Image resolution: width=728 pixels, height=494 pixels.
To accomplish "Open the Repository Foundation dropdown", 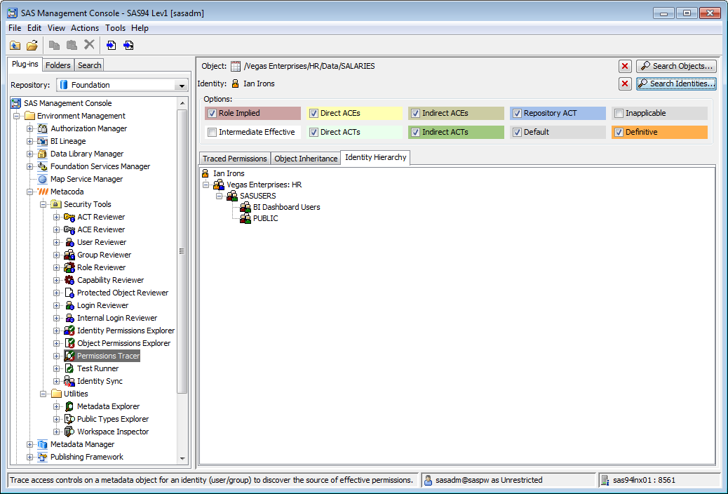I will coord(123,85).
